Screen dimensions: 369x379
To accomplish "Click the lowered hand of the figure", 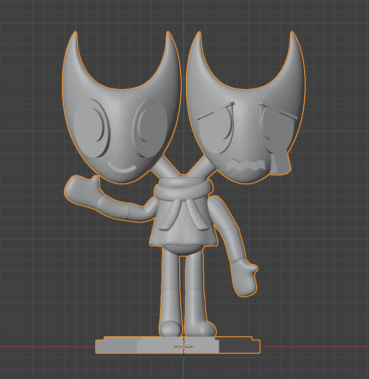I will 244,277.
